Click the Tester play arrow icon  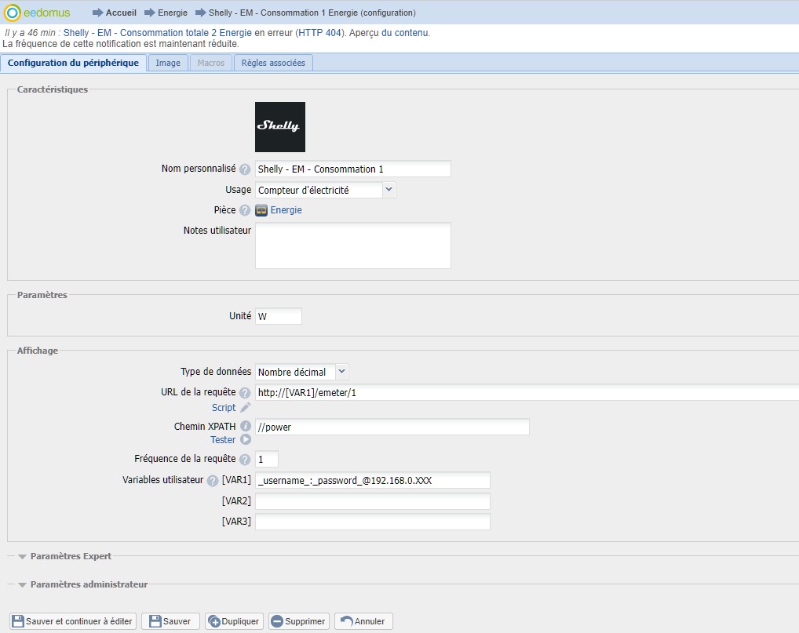point(245,439)
